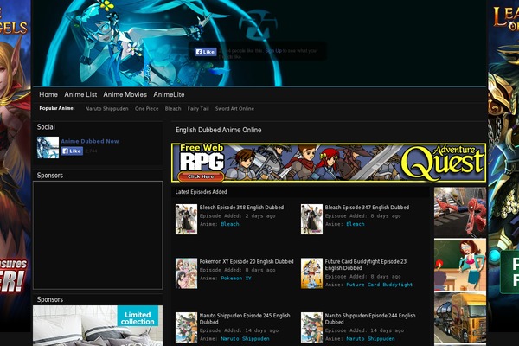Open Naruto Shippuden Episode 245 English Dubbed
The height and width of the screenshot is (346, 519).
(245, 318)
